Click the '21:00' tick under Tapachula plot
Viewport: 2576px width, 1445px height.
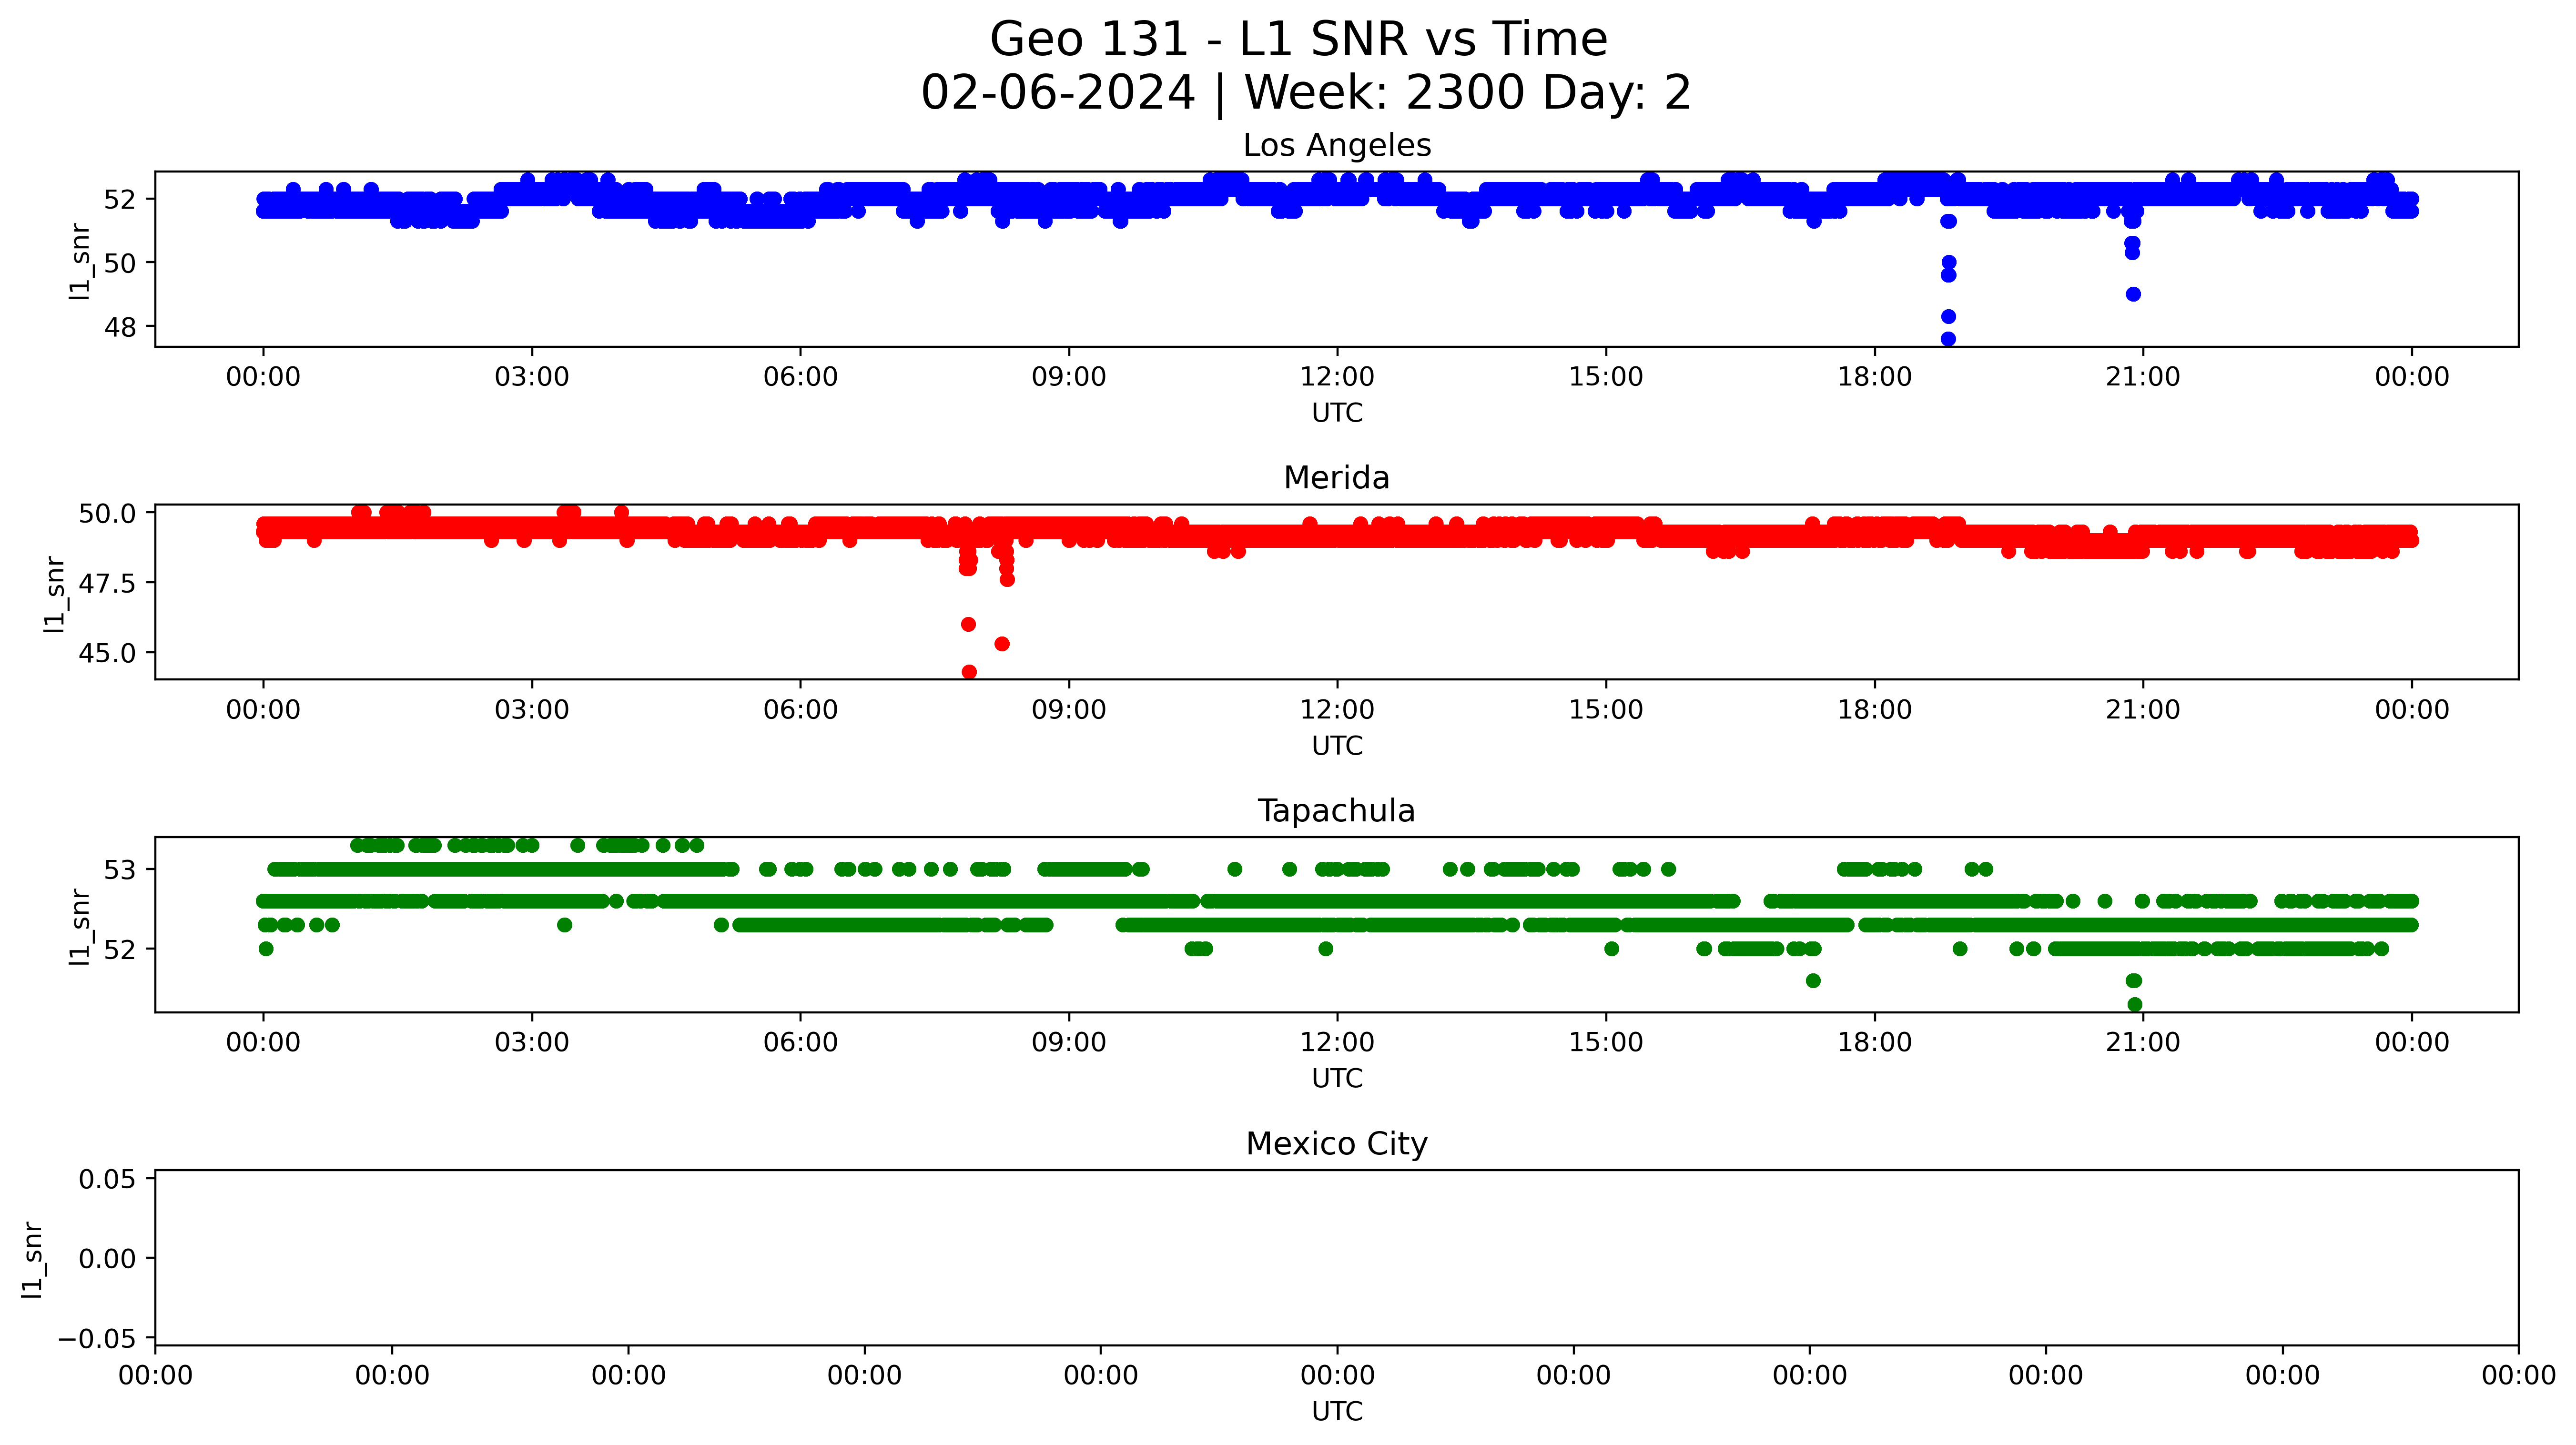2143,1043
